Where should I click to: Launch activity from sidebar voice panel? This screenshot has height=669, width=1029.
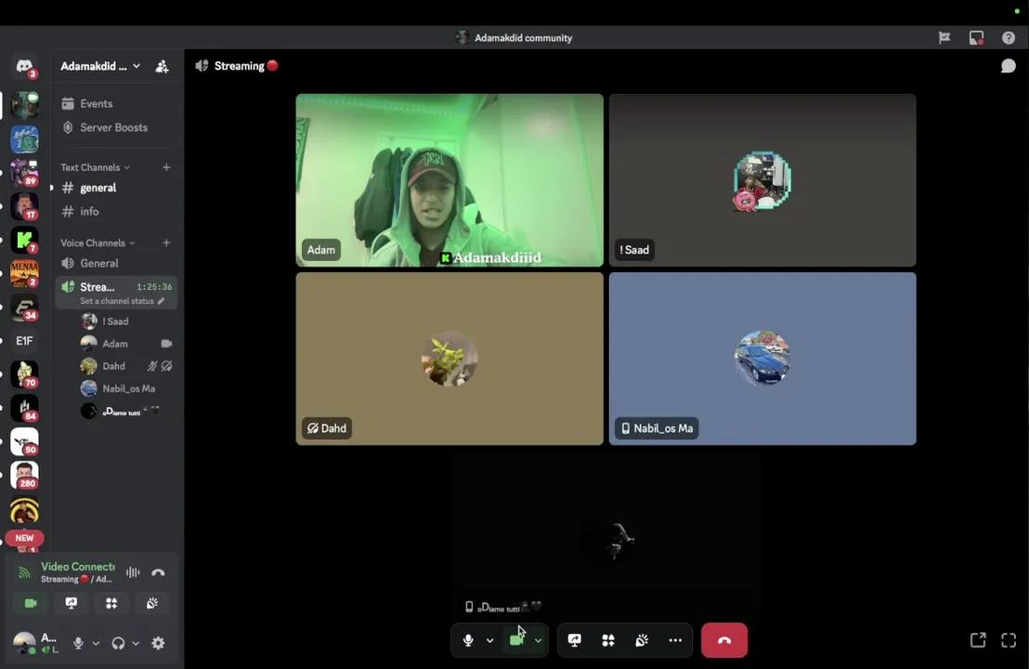click(111, 603)
